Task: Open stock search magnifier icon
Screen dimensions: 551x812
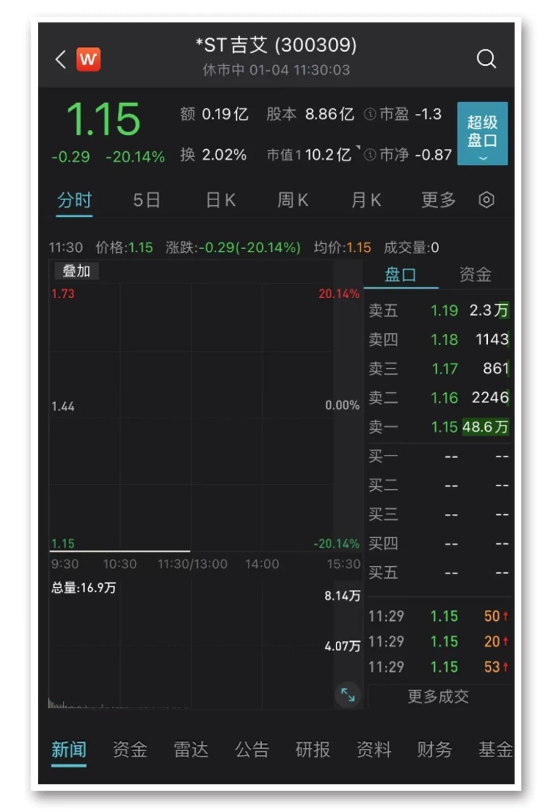Action: coord(486,59)
